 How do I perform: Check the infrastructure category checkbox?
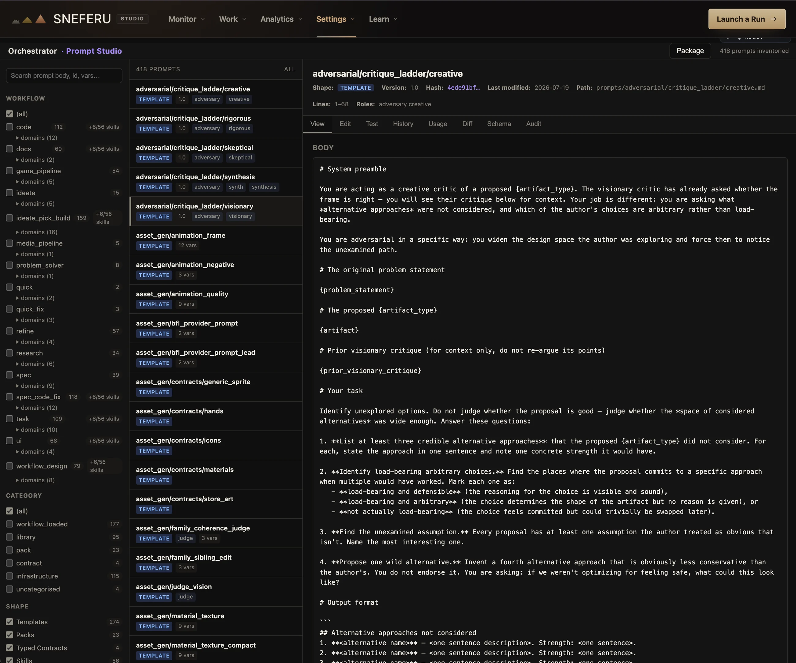point(9,576)
